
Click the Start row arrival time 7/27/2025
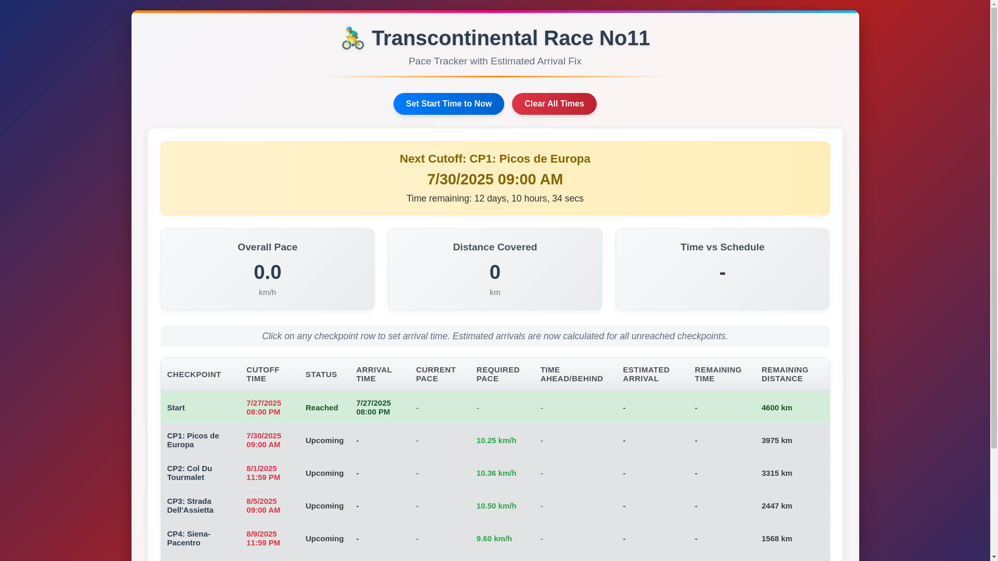373,408
